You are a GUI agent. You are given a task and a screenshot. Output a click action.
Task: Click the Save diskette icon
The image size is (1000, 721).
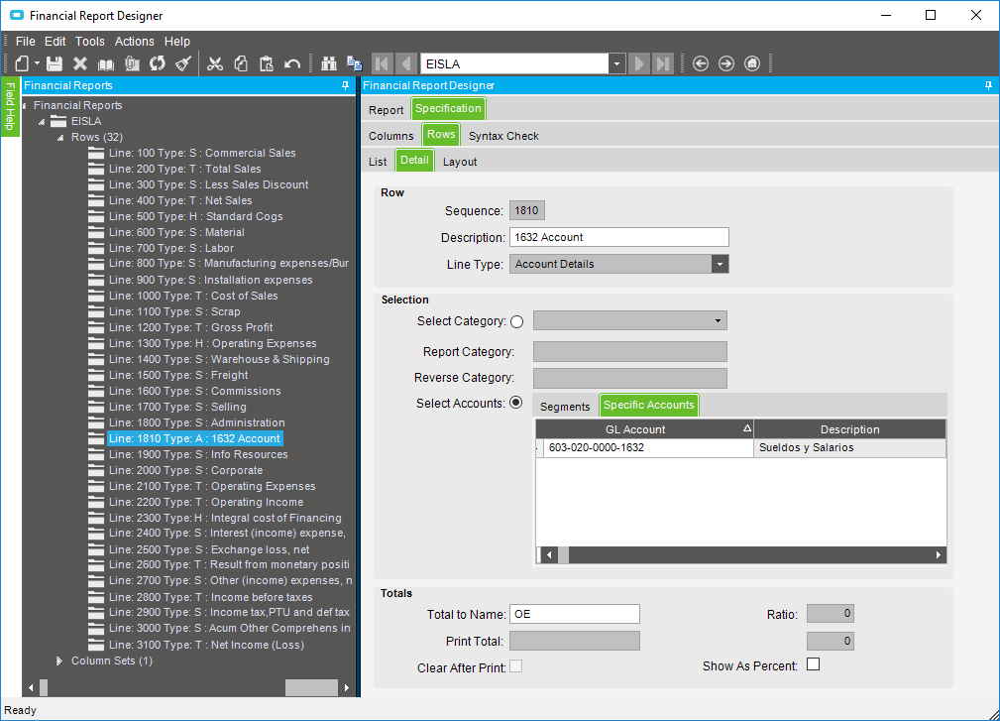(x=55, y=63)
